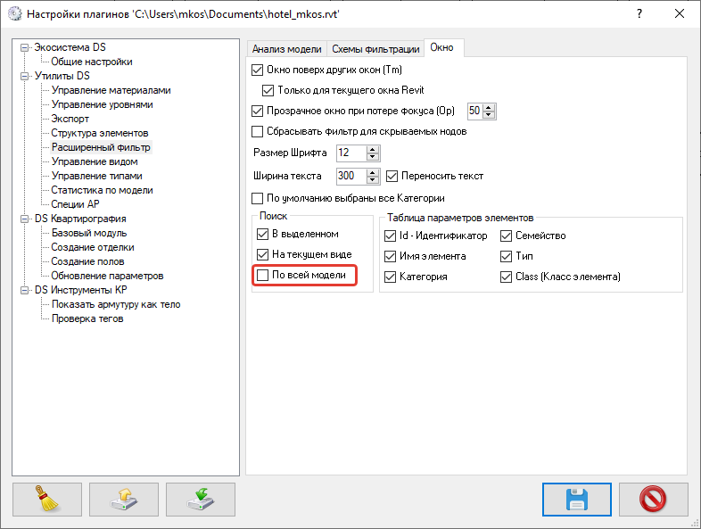Select 'Показать армутуру как тело' item
The image size is (701, 529).
coord(116,304)
